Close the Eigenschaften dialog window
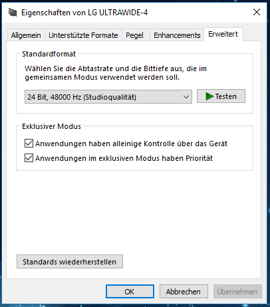Viewport: 270px width, 307px height. tap(257, 12)
